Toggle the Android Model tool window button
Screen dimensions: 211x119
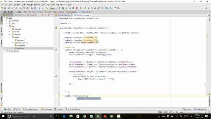(209, 99)
